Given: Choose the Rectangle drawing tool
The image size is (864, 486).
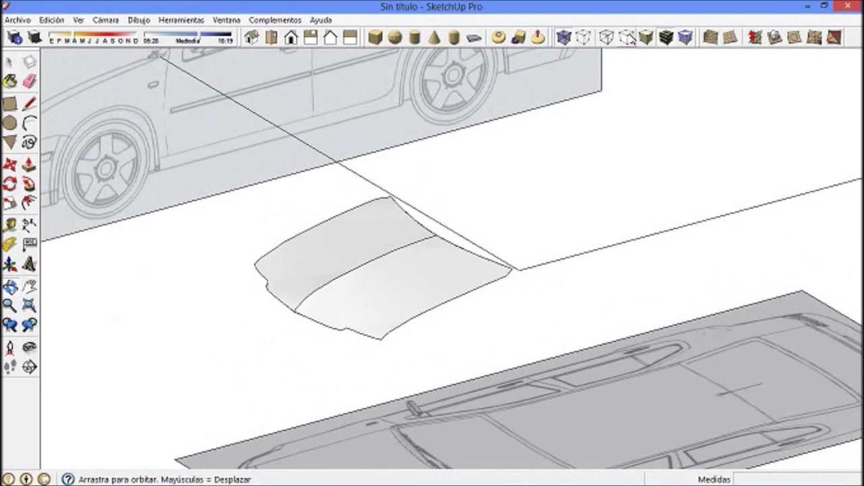Looking at the screenshot, I should tap(9, 104).
